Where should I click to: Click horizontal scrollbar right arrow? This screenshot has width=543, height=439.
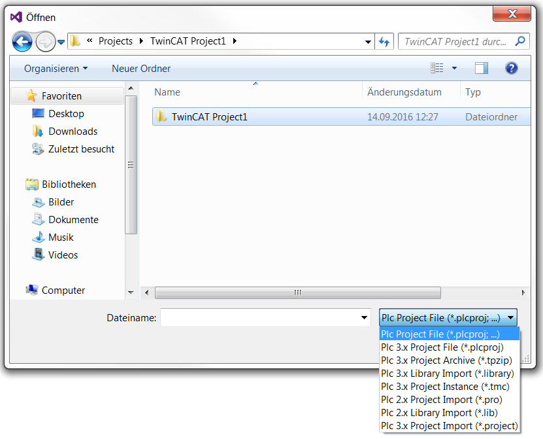click(523, 292)
